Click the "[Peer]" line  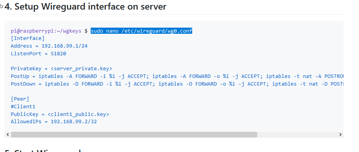(20, 99)
